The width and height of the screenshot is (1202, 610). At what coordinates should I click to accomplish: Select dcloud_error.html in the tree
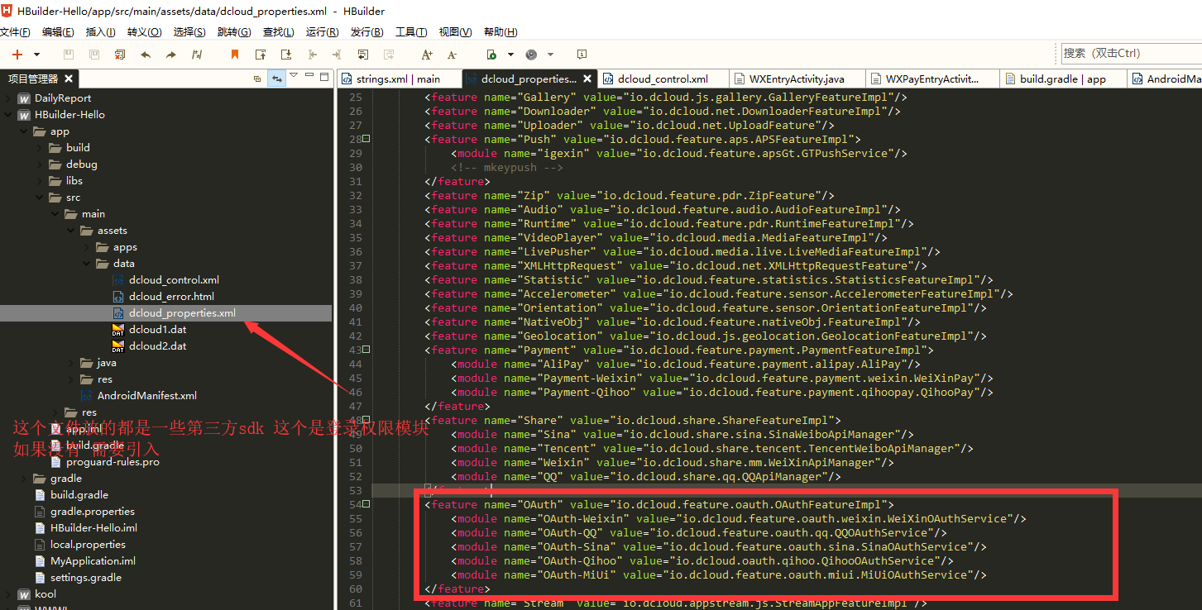point(171,297)
